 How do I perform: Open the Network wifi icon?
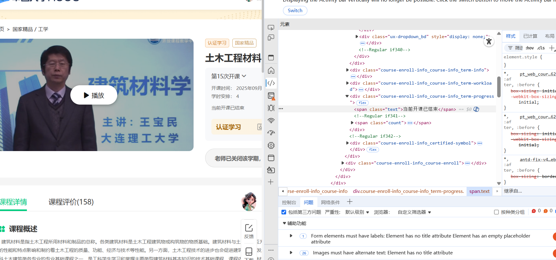tap(271, 120)
